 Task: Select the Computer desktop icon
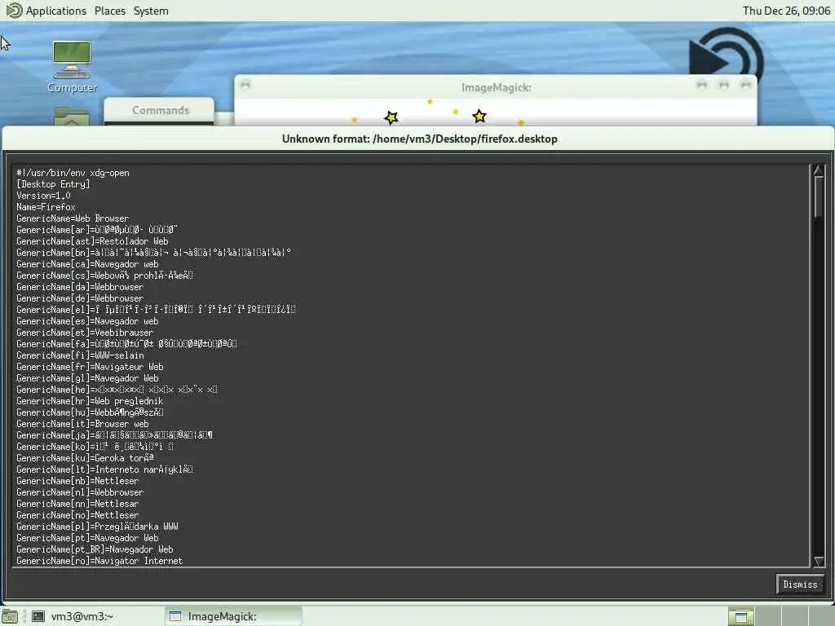tap(72, 67)
